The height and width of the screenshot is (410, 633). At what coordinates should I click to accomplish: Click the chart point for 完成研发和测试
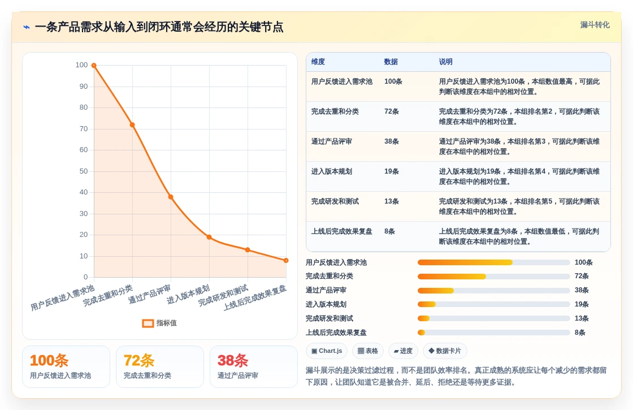coord(248,250)
